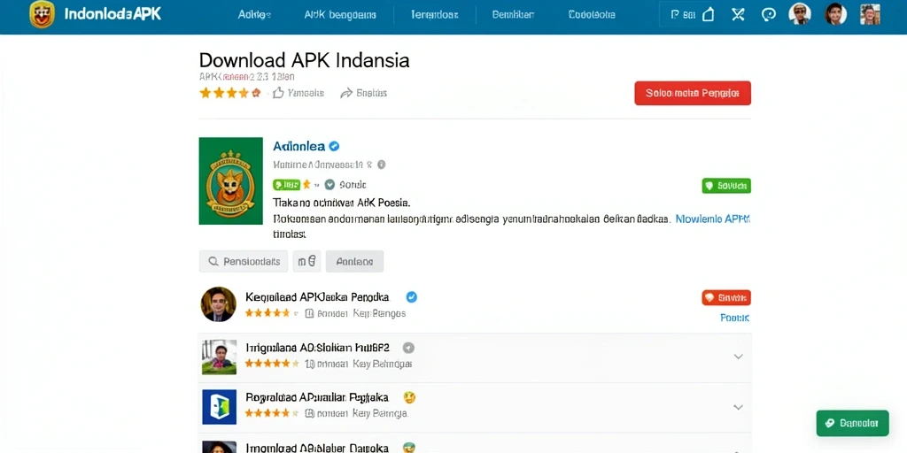Image resolution: width=907 pixels, height=453 pixels.
Task: Open the blue Poobik link in the first row
Action: pyautogui.click(x=734, y=318)
